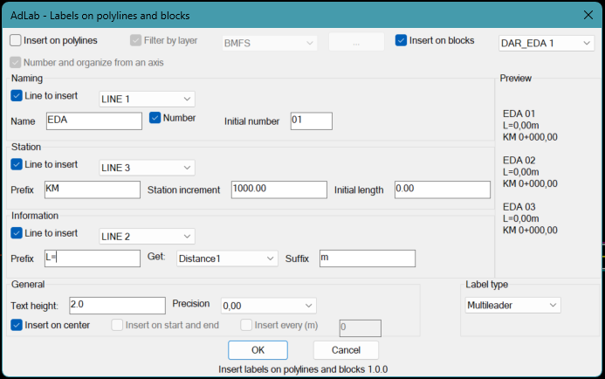
Task: Click the Text height input field
Action: tap(116, 305)
